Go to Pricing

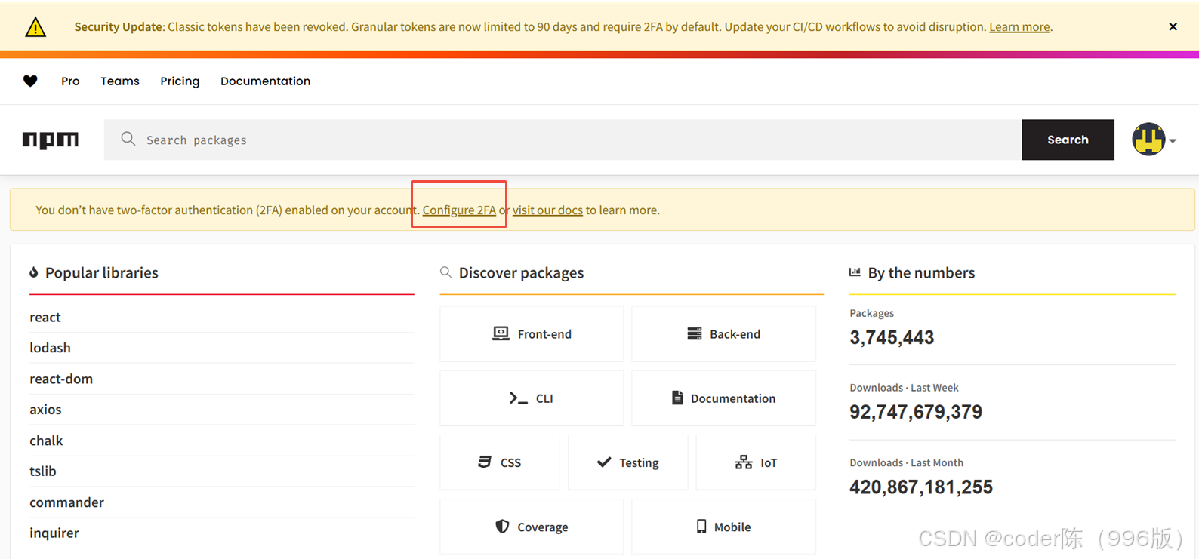coord(180,81)
